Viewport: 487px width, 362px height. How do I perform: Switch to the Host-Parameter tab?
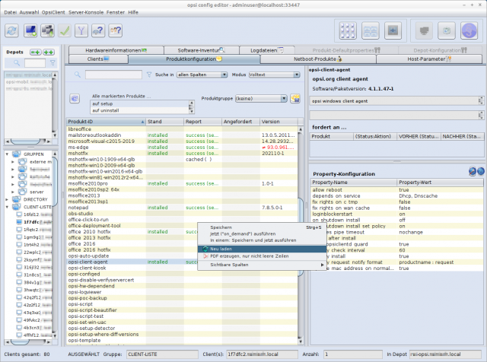[x=429, y=59]
